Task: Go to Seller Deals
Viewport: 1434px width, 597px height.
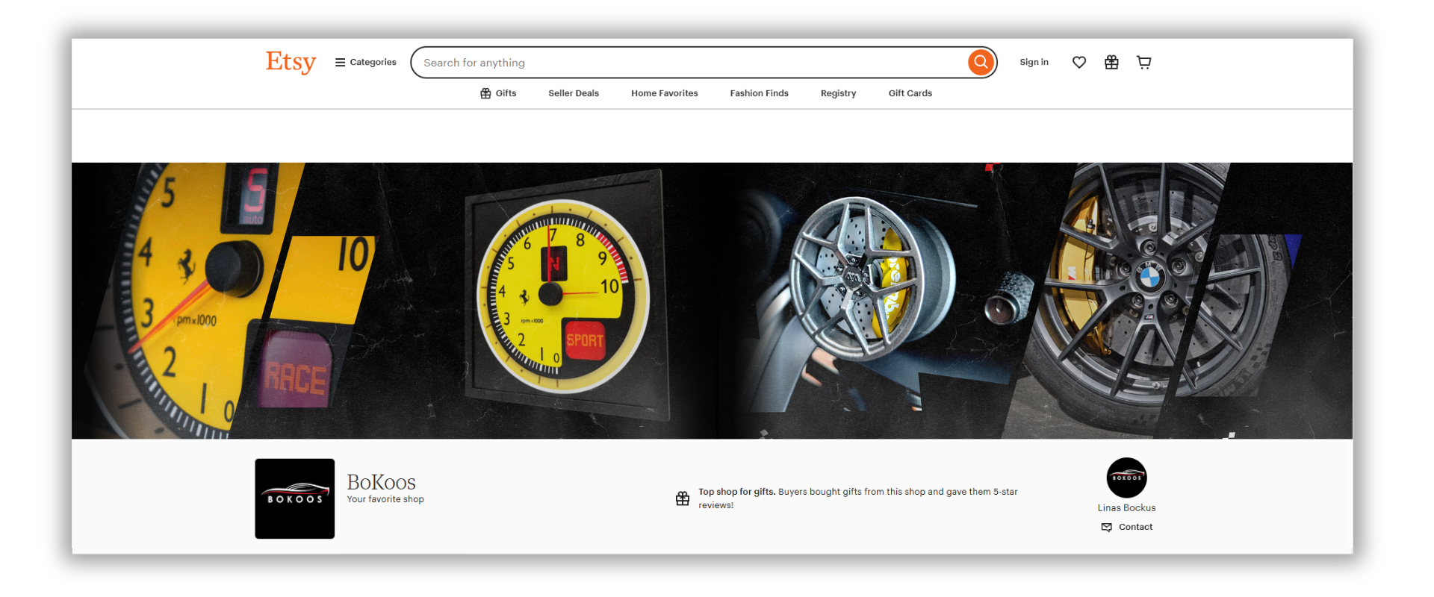Action: [574, 93]
